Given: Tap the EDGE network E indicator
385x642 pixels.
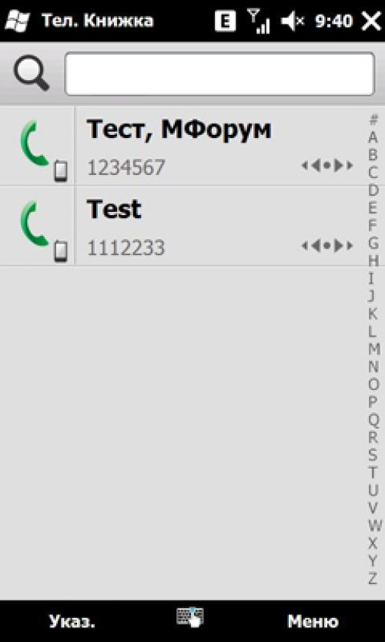Looking at the screenshot, I should [x=225, y=22].
